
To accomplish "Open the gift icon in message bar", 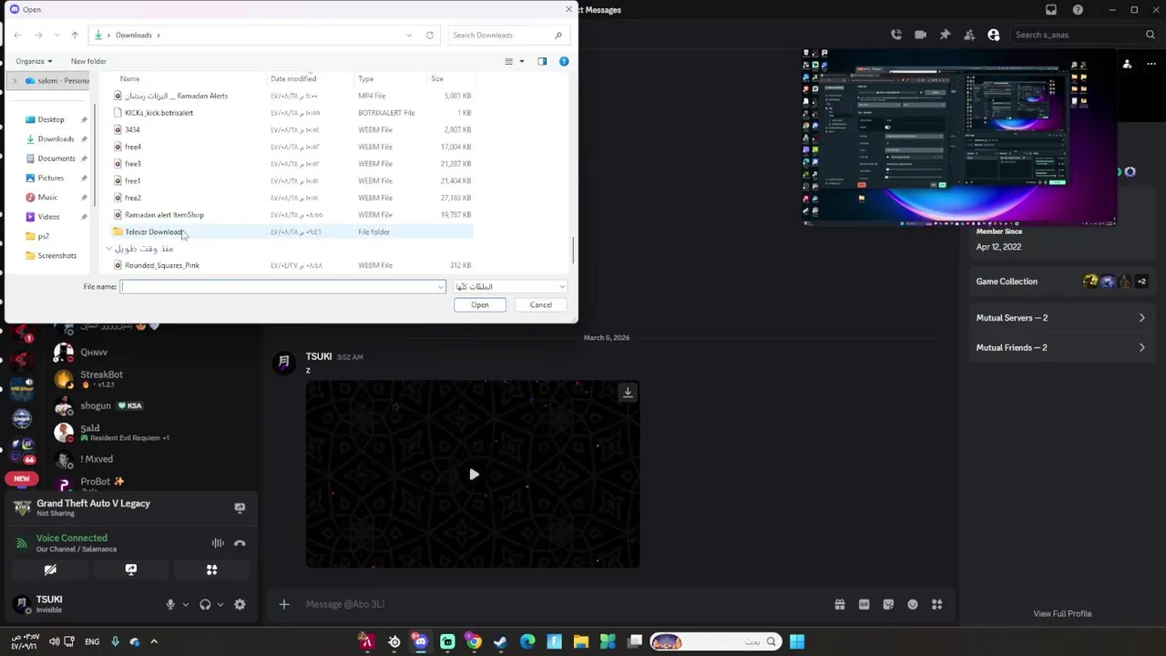I will point(840,604).
